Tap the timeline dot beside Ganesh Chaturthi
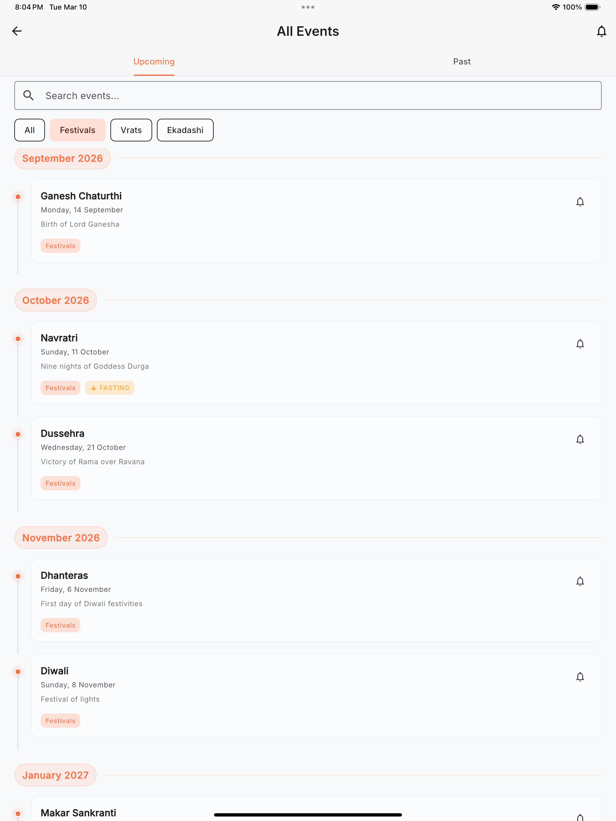Image resolution: width=616 pixels, height=821 pixels. click(x=18, y=197)
